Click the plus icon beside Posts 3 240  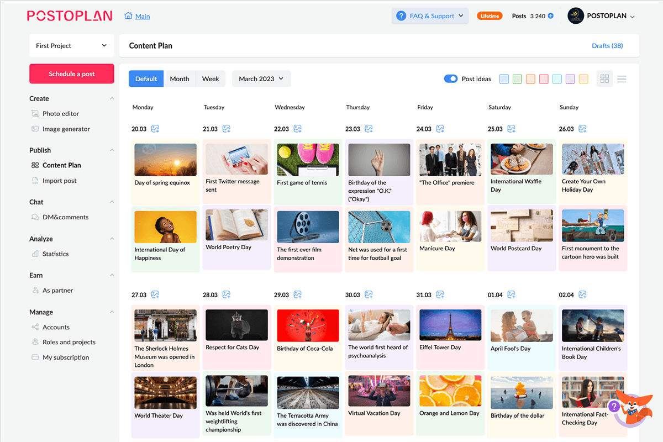point(550,16)
